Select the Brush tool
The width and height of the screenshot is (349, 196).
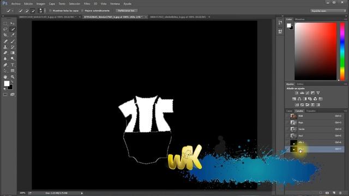13,41
